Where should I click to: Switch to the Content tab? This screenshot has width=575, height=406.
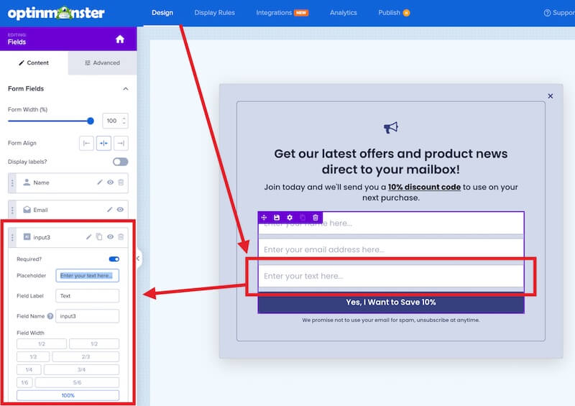(34, 63)
